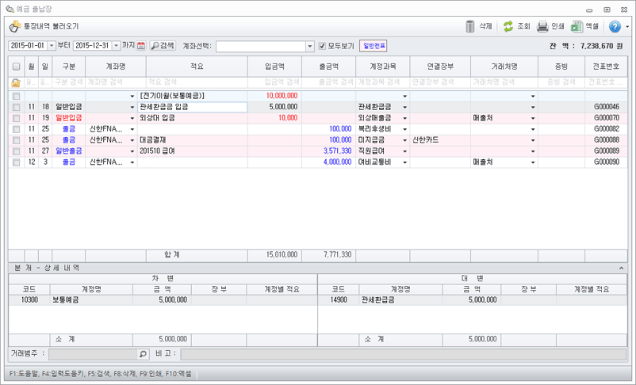
Task: Refresh results with the 조회 icon
Action: pyautogui.click(x=508, y=26)
